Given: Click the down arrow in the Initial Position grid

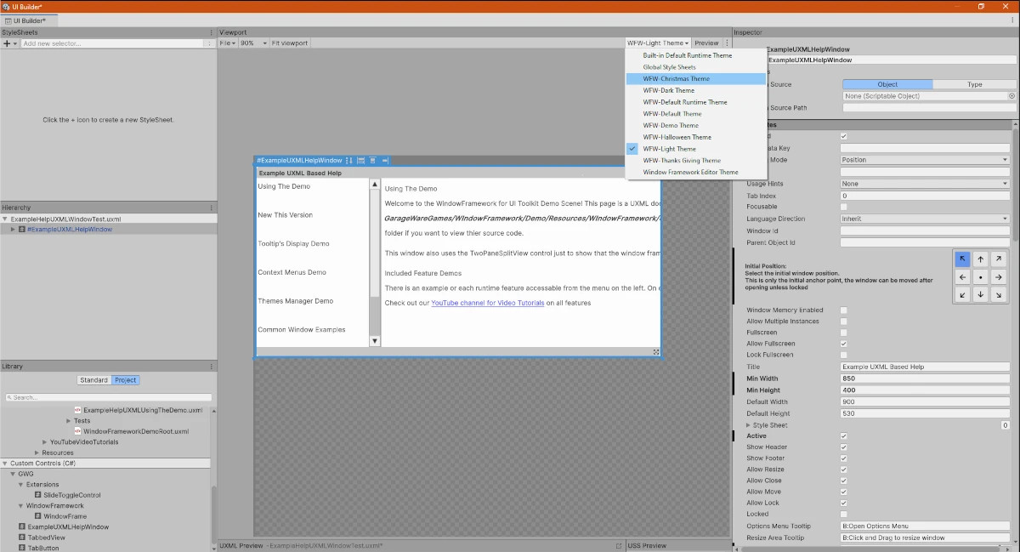Looking at the screenshot, I should click(x=981, y=295).
